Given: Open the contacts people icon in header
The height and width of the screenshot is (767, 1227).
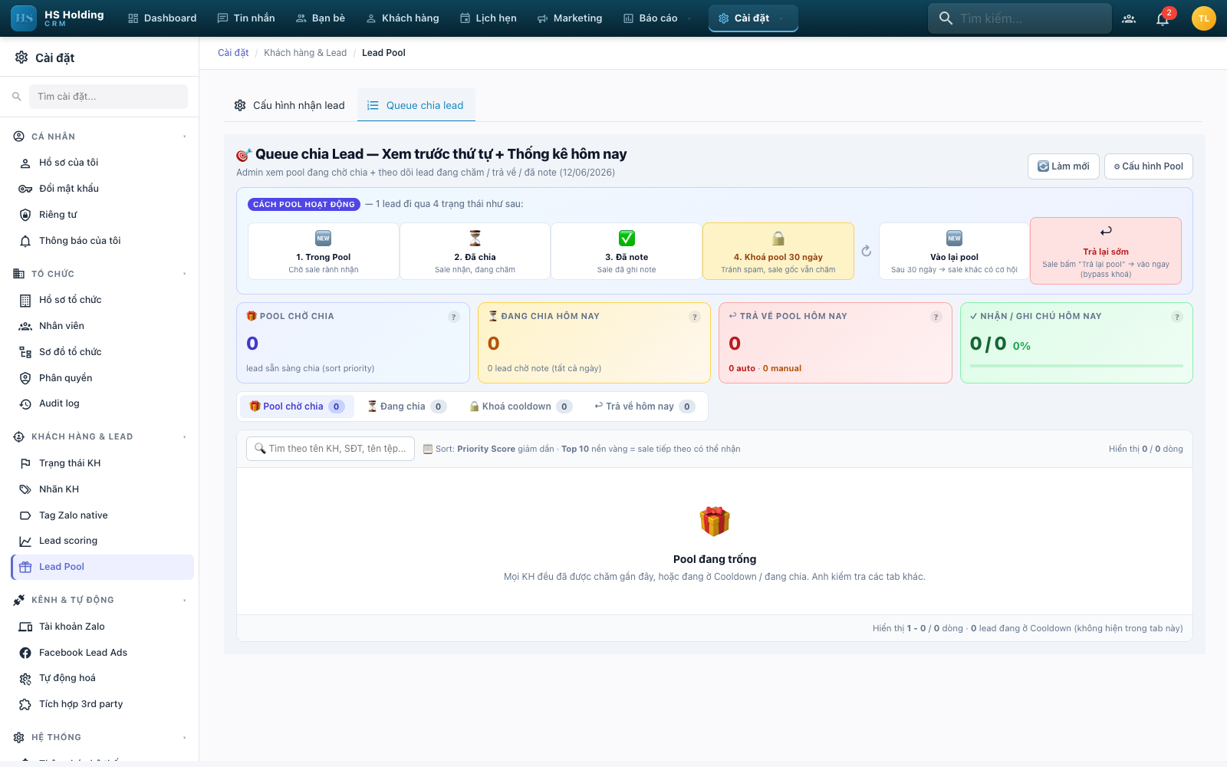Looking at the screenshot, I should tap(1129, 18).
